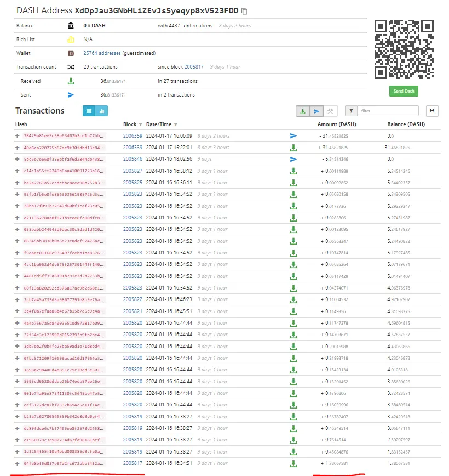The image size is (449, 476).
Task: Toggle mined transactions pickaxe filter
Action: click(x=331, y=111)
